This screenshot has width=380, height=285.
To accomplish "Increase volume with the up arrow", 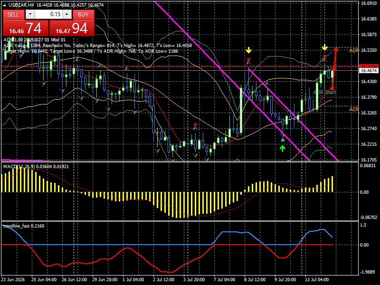I will coord(67,14).
